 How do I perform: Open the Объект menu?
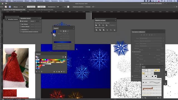click(27, 1)
